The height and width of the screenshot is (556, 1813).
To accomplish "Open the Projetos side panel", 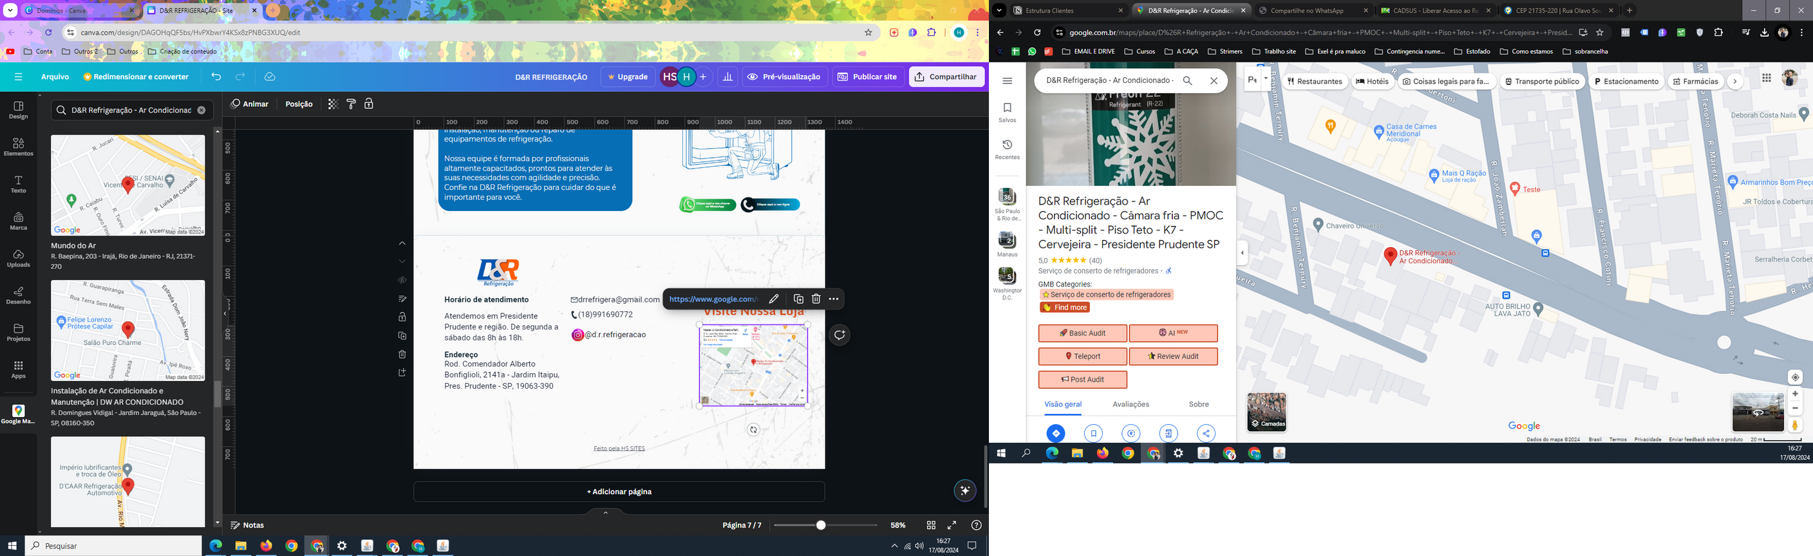I will tap(18, 333).
